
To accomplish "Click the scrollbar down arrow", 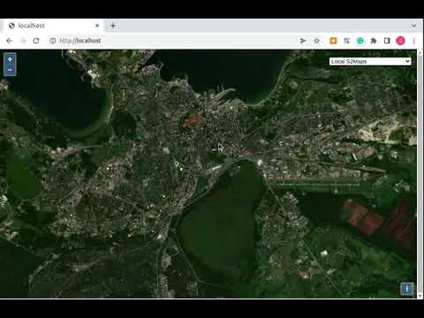I will (420, 295).
